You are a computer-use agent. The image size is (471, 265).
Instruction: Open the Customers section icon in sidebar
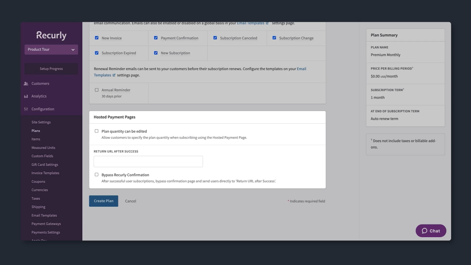pos(26,84)
